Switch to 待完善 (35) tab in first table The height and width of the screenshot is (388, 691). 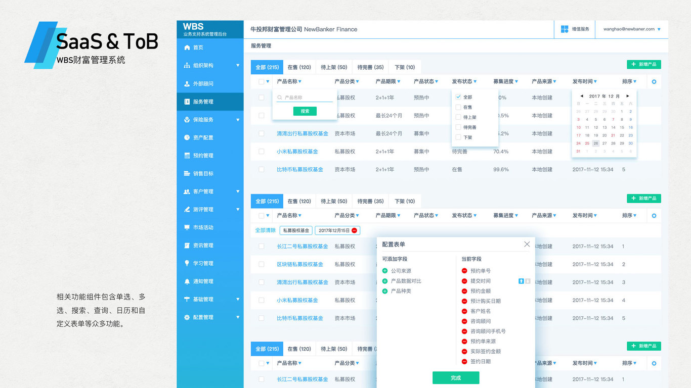(x=370, y=67)
